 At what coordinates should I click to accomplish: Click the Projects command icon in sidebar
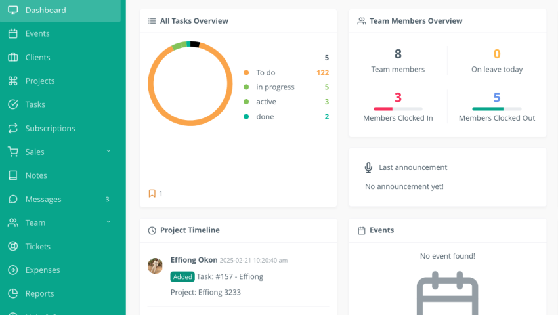(12, 81)
